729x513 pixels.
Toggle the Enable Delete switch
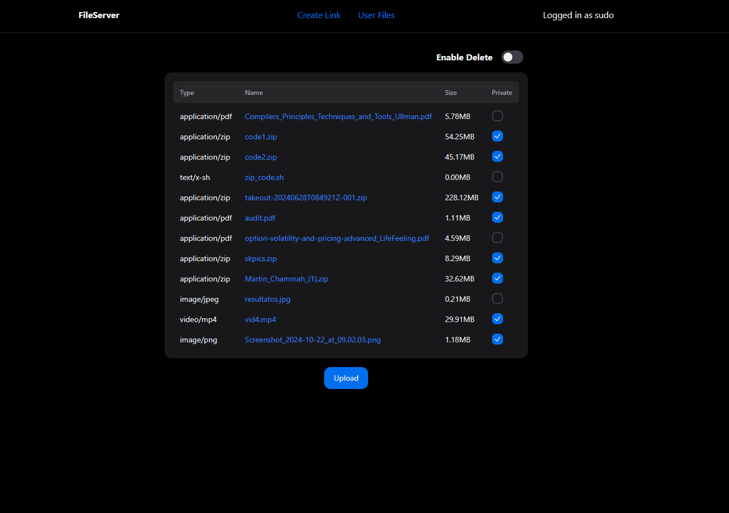[x=512, y=57]
